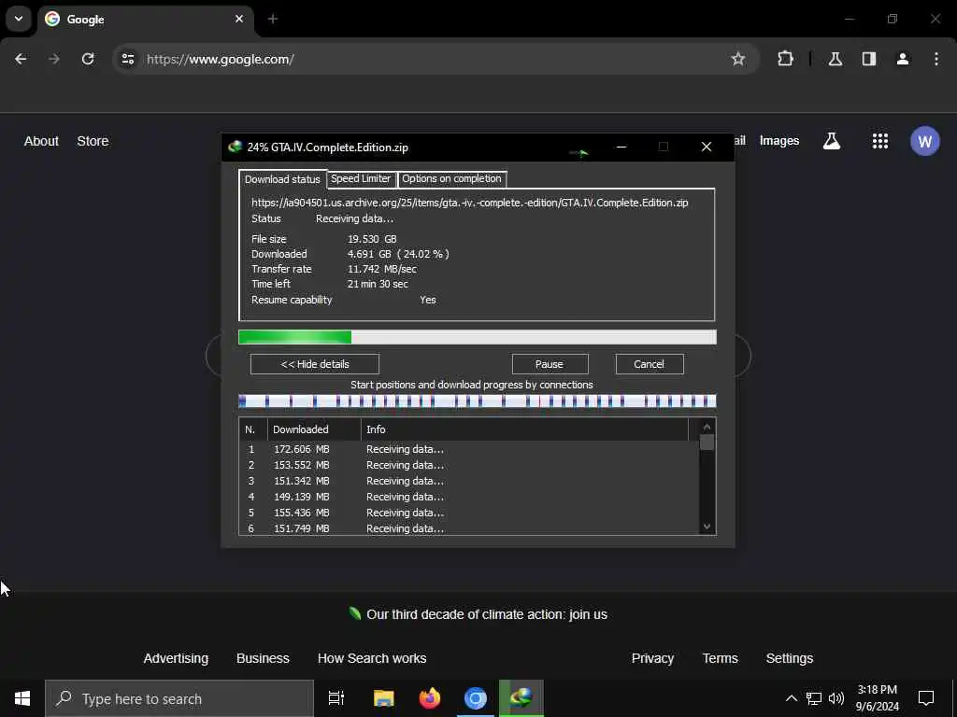Select connection row 149.139 MB

[469, 497]
